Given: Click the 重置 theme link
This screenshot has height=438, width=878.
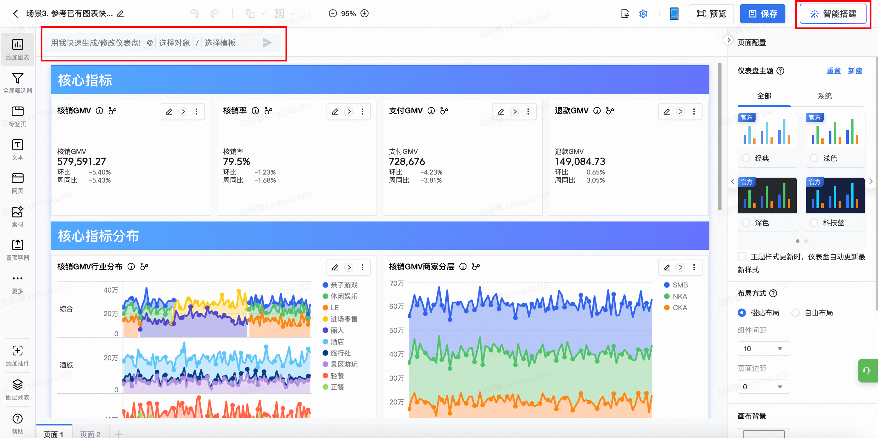Looking at the screenshot, I should pyautogui.click(x=833, y=71).
